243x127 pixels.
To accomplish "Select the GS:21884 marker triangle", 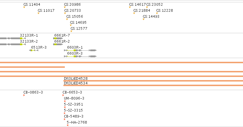I will pyautogui.click(x=134, y=13).
